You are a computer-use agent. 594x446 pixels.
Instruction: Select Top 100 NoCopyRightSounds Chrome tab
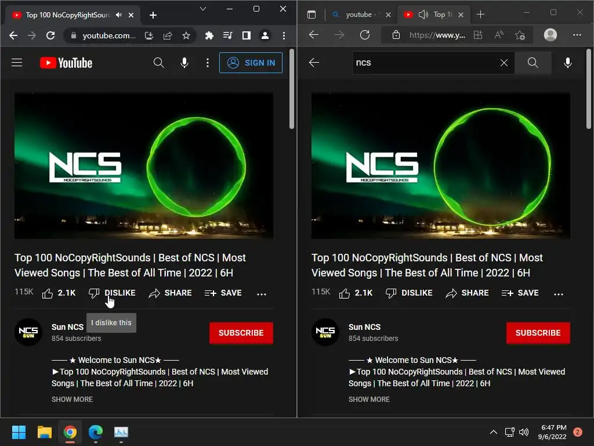(67, 15)
